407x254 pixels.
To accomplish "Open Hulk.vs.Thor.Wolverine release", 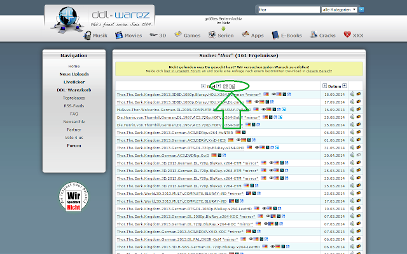I will click(184, 110).
